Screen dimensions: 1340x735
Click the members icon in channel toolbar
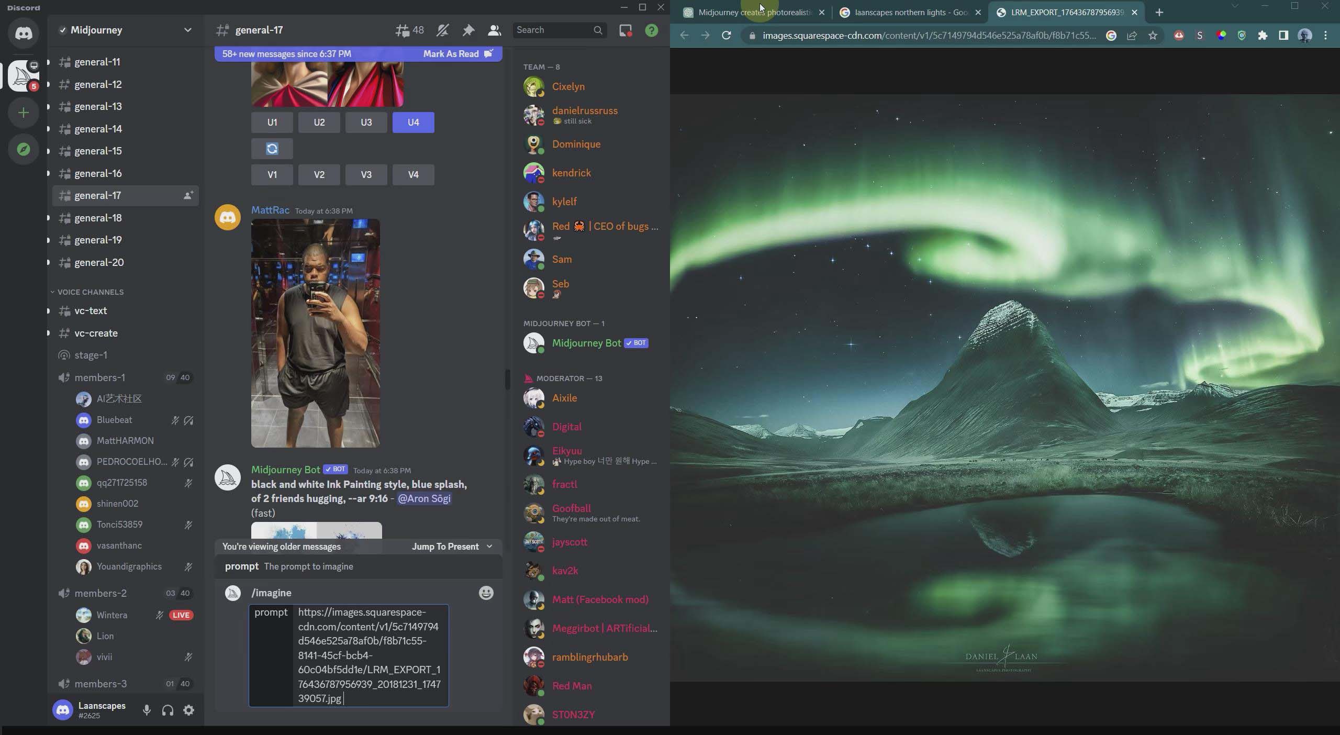click(x=495, y=30)
